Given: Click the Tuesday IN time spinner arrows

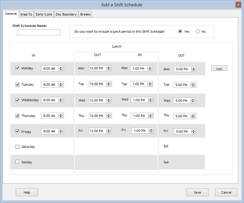Looking at the screenshot, I should (x=60, y=85).
